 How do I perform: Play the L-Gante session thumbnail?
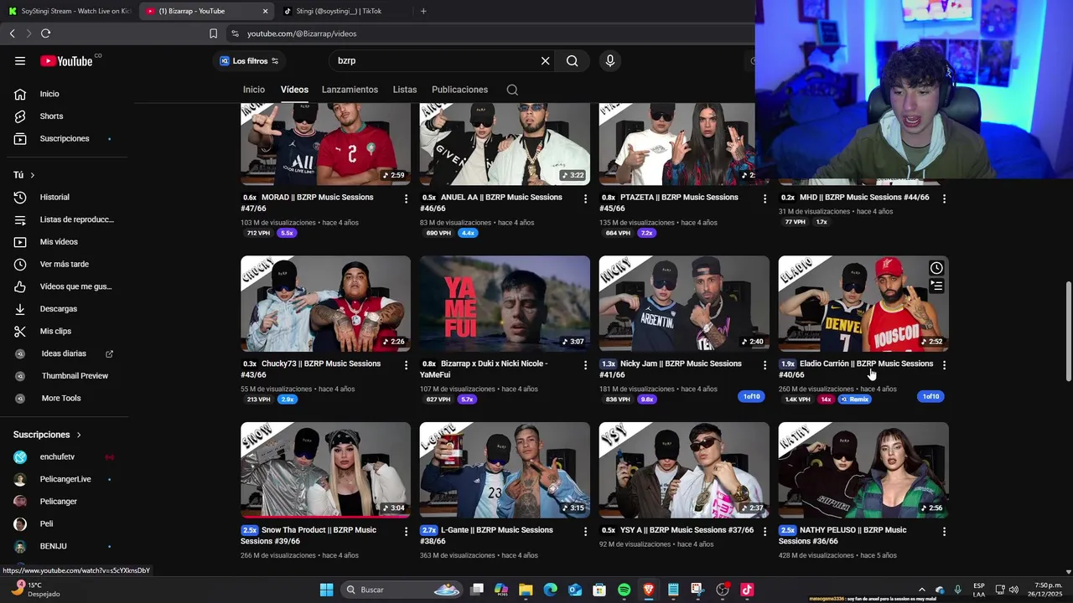click(505, 470)
